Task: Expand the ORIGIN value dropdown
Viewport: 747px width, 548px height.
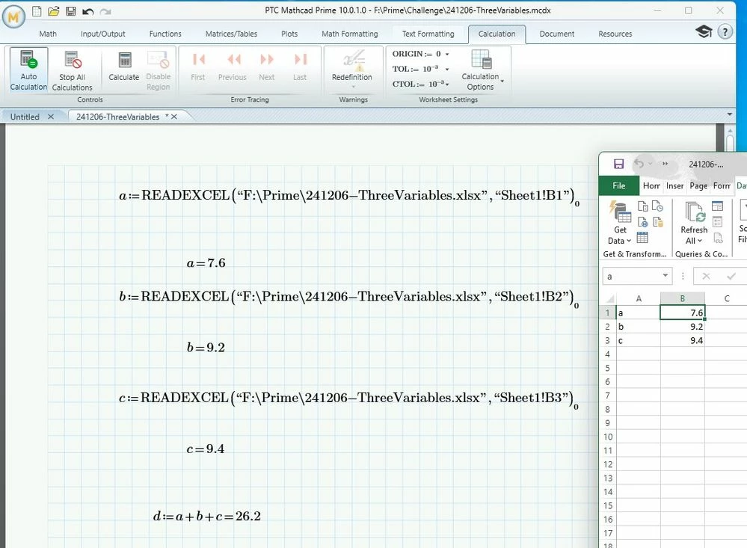Action: pos(447,55)
